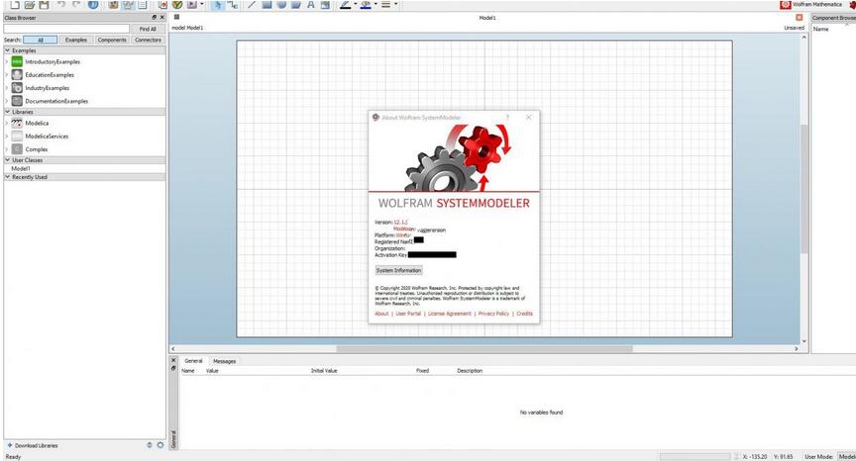Open the Privacy Policy link
Image resolution: width=856 pixels, height=461 pixels.
(x=493, y=314)
